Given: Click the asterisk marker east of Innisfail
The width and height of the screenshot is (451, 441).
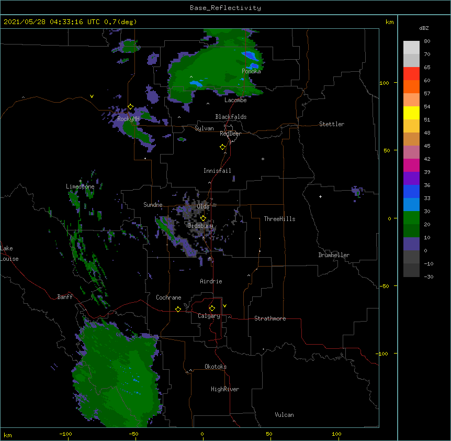Looking at the screenshot, I should (x=263, y=159).
